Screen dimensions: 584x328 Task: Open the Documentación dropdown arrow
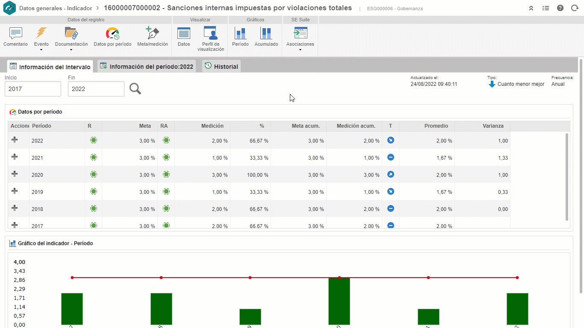71,50
